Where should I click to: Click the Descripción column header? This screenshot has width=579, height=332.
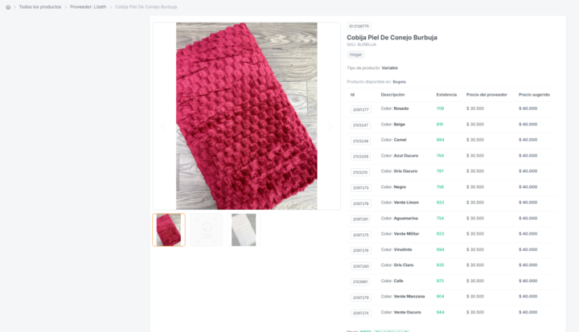pyautogui.click(x=392, y=95)
